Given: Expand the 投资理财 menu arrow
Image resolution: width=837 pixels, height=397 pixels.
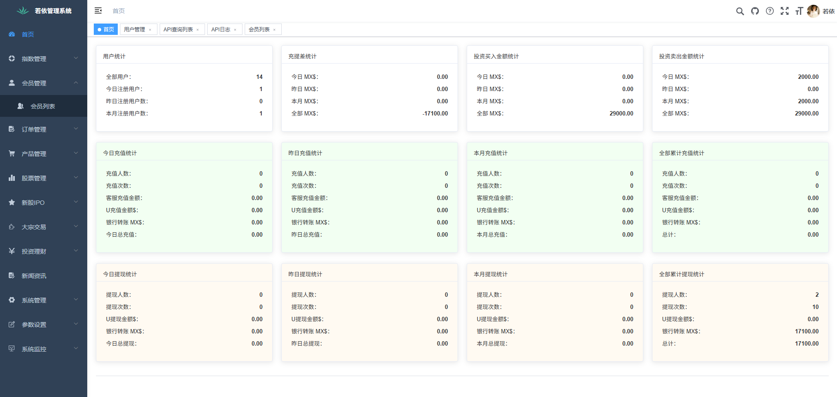Looking at the screenshot, I should coord(76,251).
